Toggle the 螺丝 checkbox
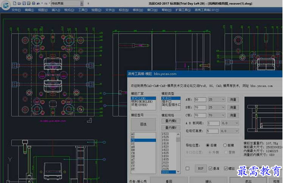Image resolution: width=284 pixels, height=183 pixels. click(x=226, y=169)
